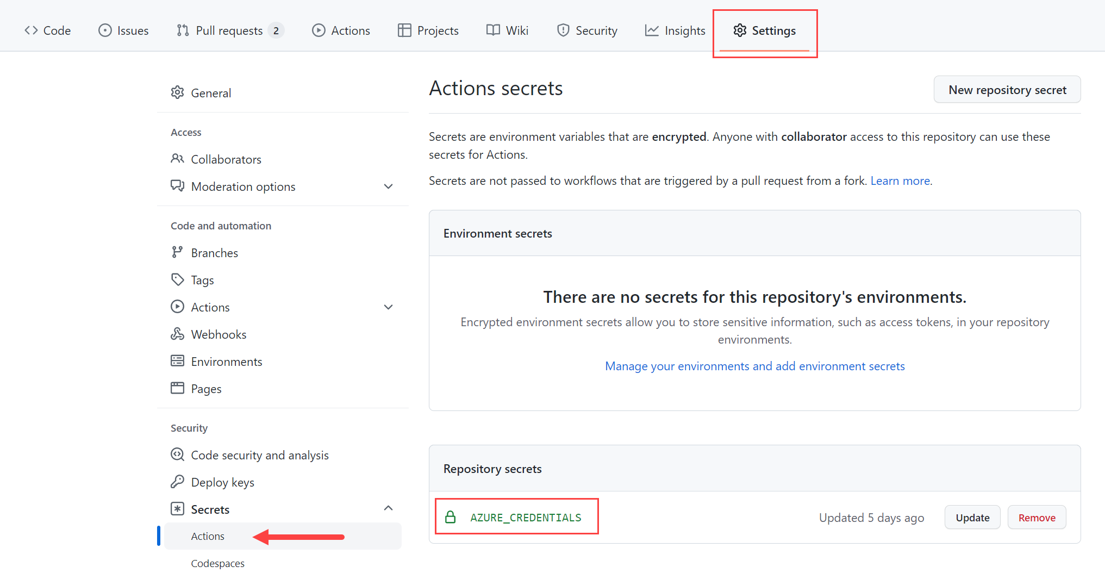1105x579 pixels.
Task: Click the Remove button for AZURE_CREDENTIALS
Action: click(x=1036, y=517)
